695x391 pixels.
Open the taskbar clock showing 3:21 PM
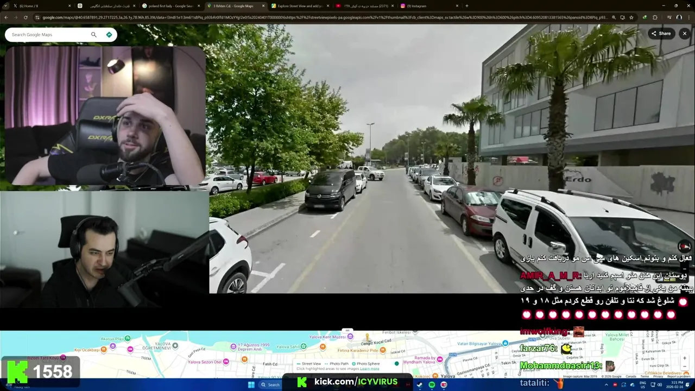point(675,384)
